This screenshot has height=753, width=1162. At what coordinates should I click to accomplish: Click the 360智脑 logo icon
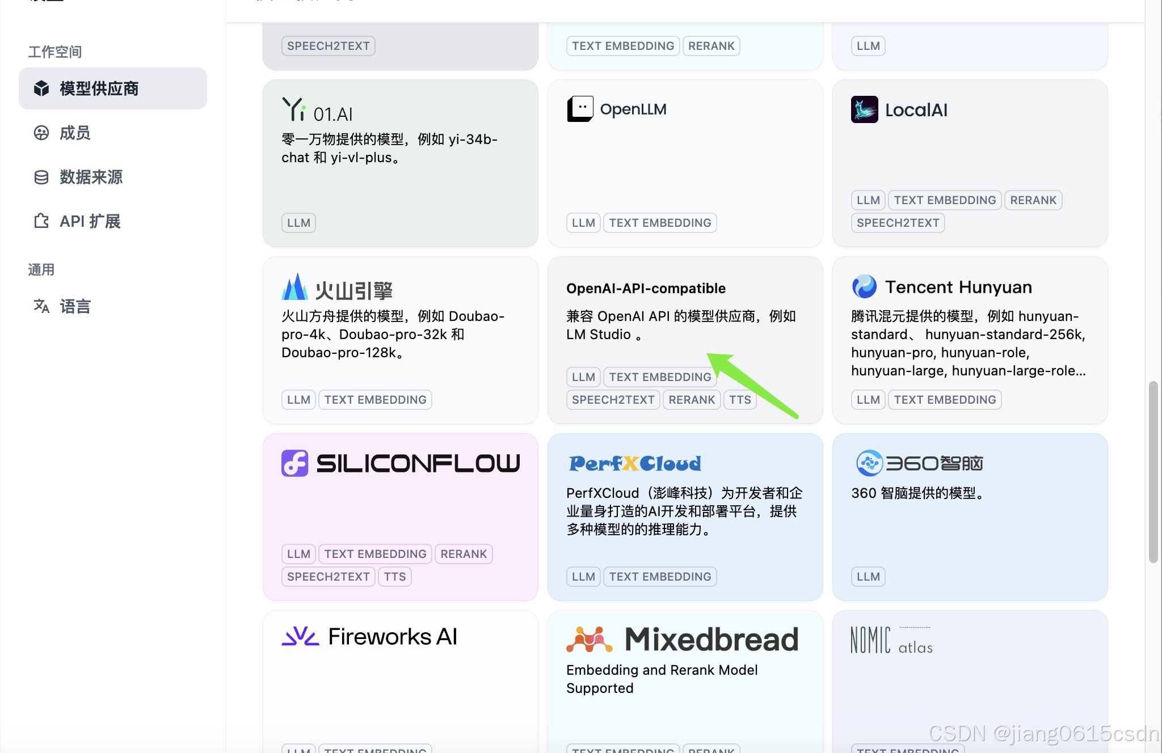coord(869,463)
